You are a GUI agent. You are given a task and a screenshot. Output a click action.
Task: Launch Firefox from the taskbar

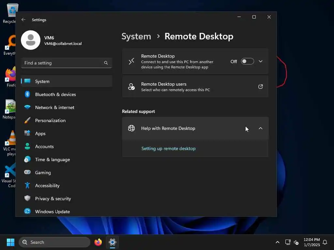(x=98, y=242)
